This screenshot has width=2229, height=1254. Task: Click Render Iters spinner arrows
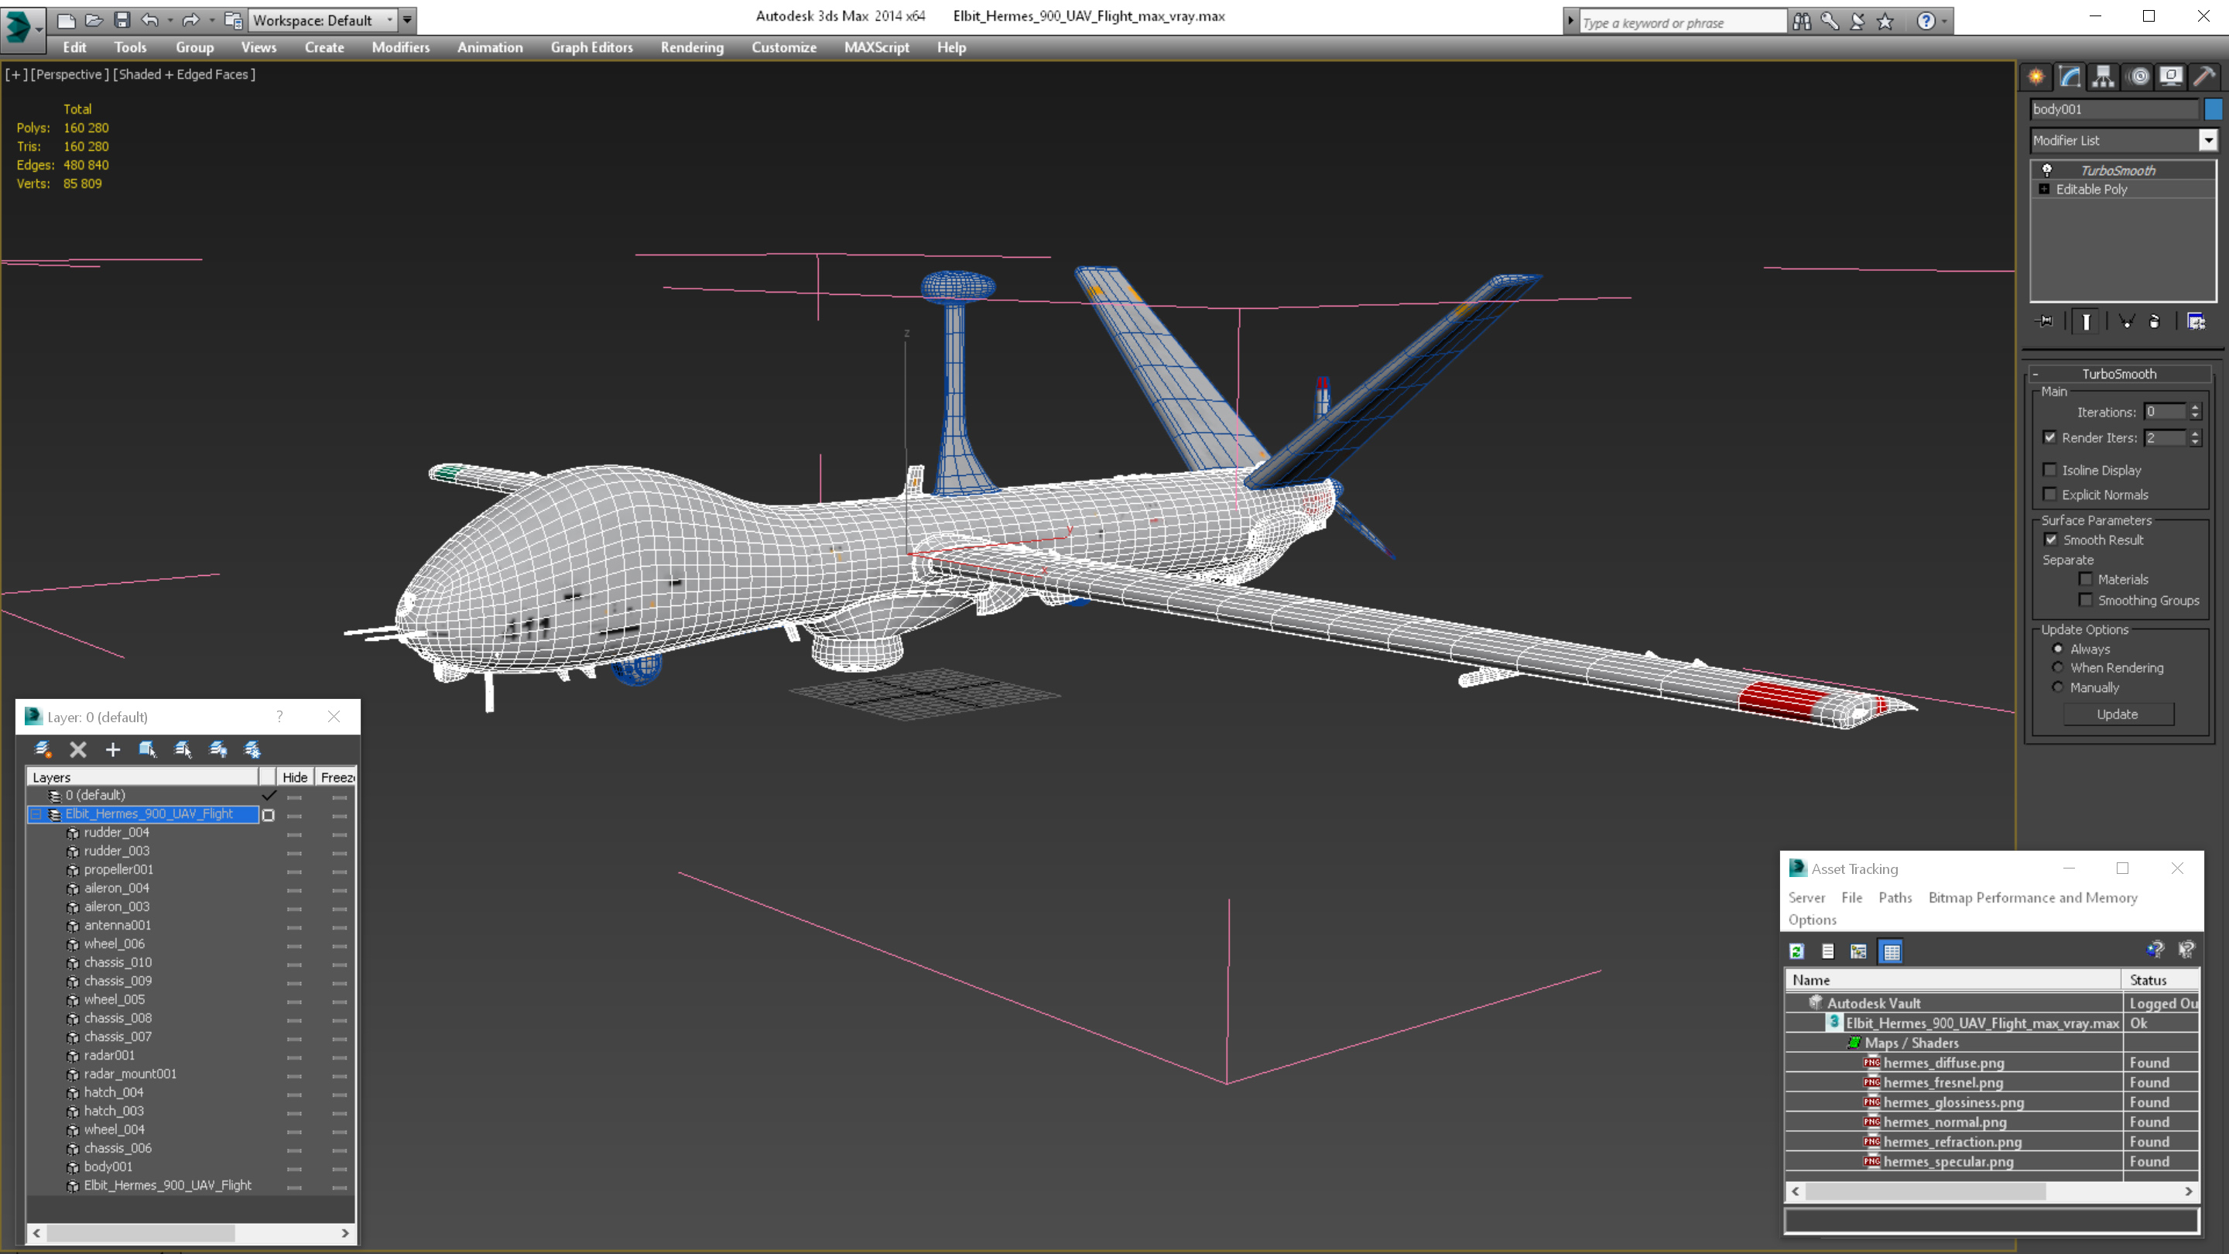pyautogui.click(x=2195, y=438)
